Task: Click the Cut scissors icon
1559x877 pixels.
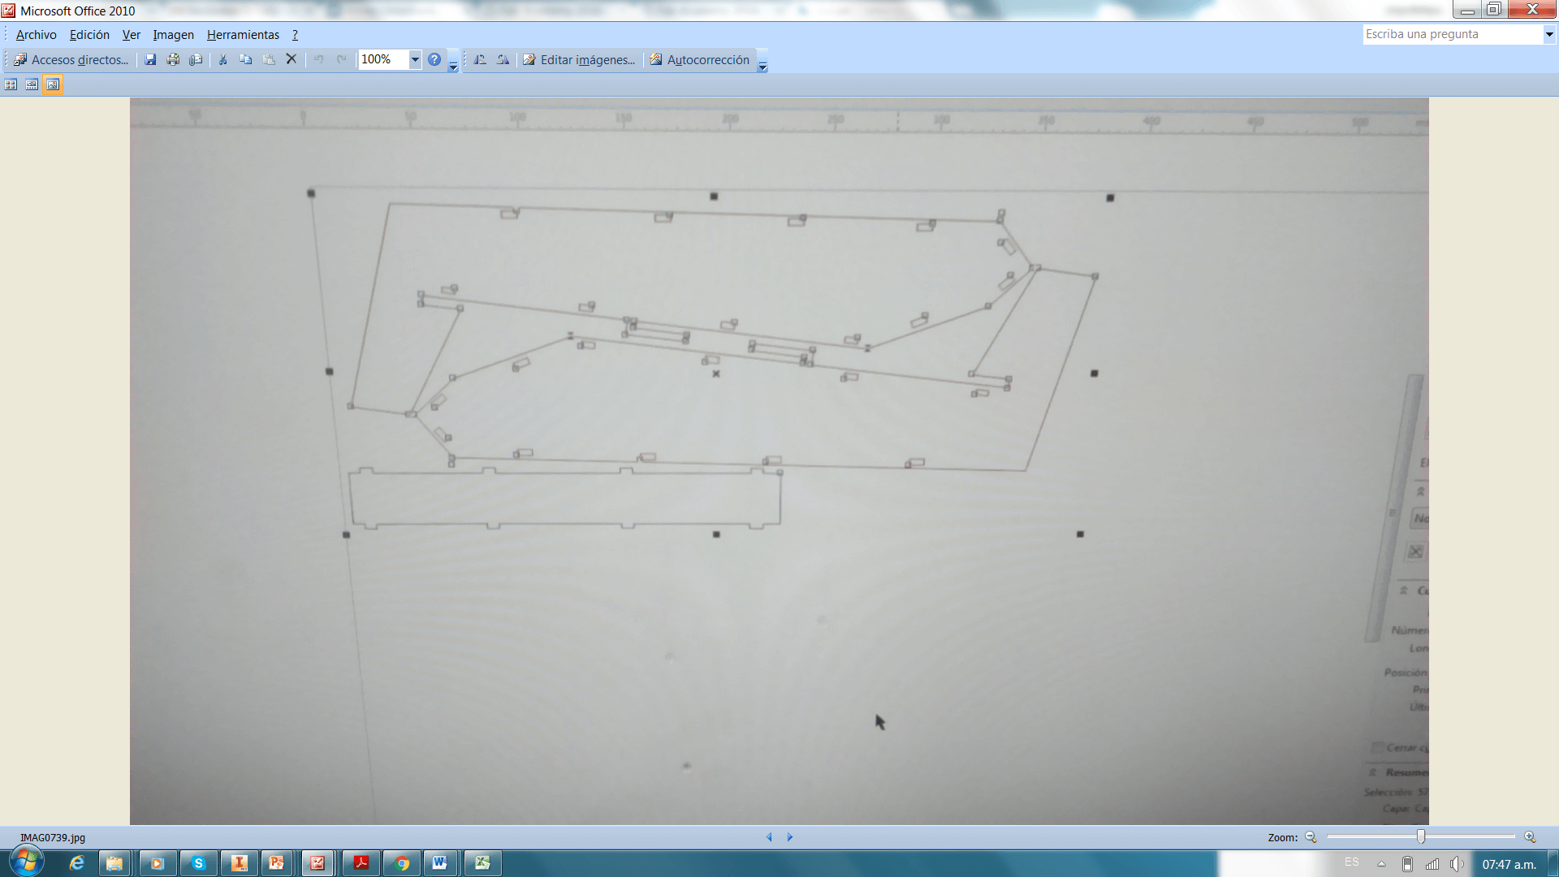Action: coord(222,59)
